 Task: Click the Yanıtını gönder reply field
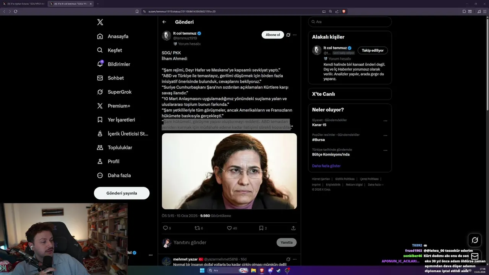[223, 243]
